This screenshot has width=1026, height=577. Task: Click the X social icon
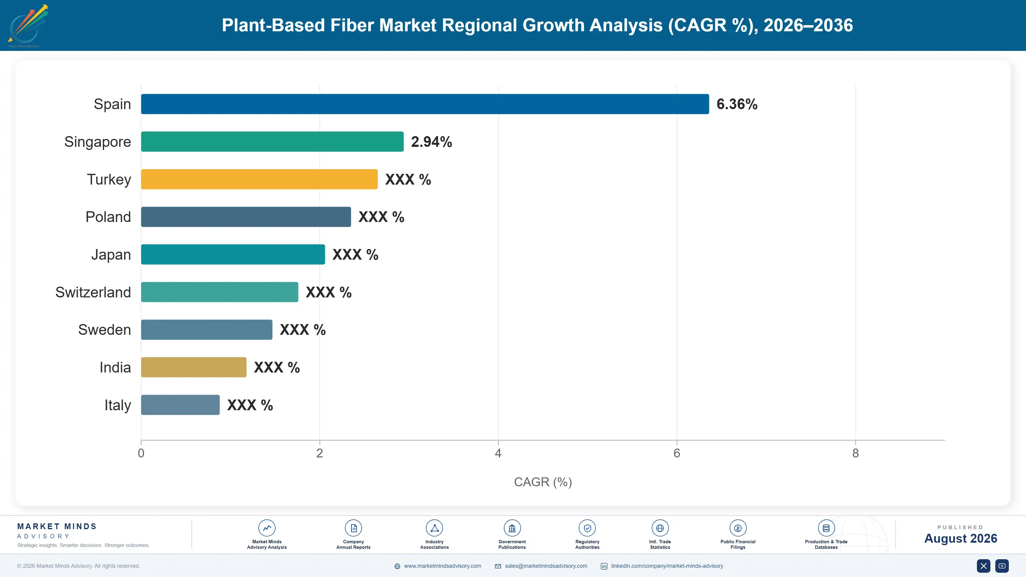point(983,566)
